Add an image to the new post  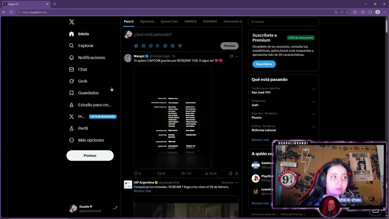point(136,46)
